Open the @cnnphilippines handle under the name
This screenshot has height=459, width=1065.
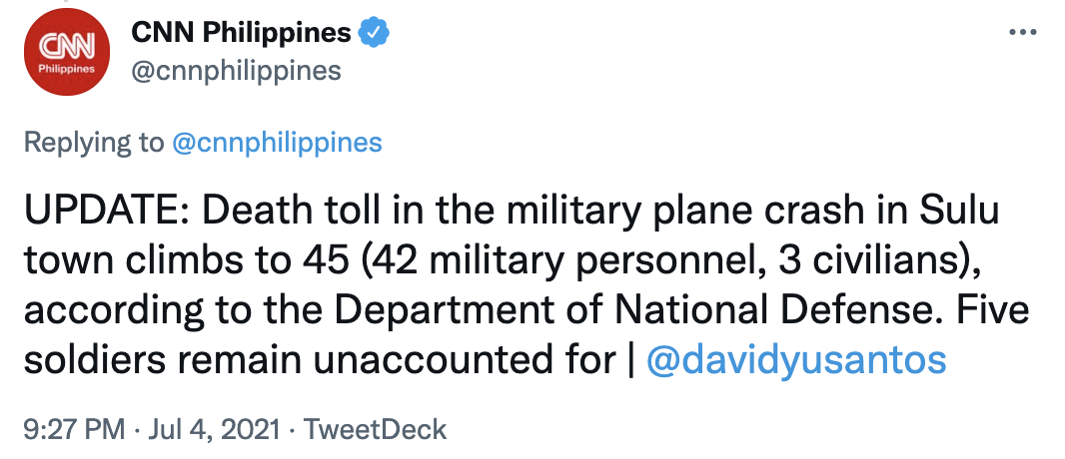[237, 71]
